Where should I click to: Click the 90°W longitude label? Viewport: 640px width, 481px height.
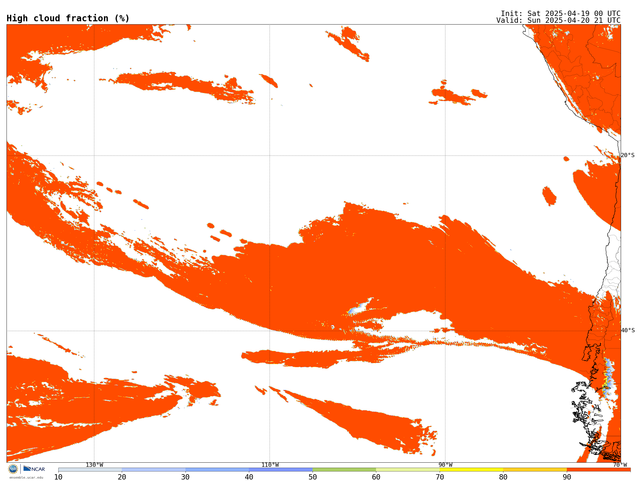(445, 465)
